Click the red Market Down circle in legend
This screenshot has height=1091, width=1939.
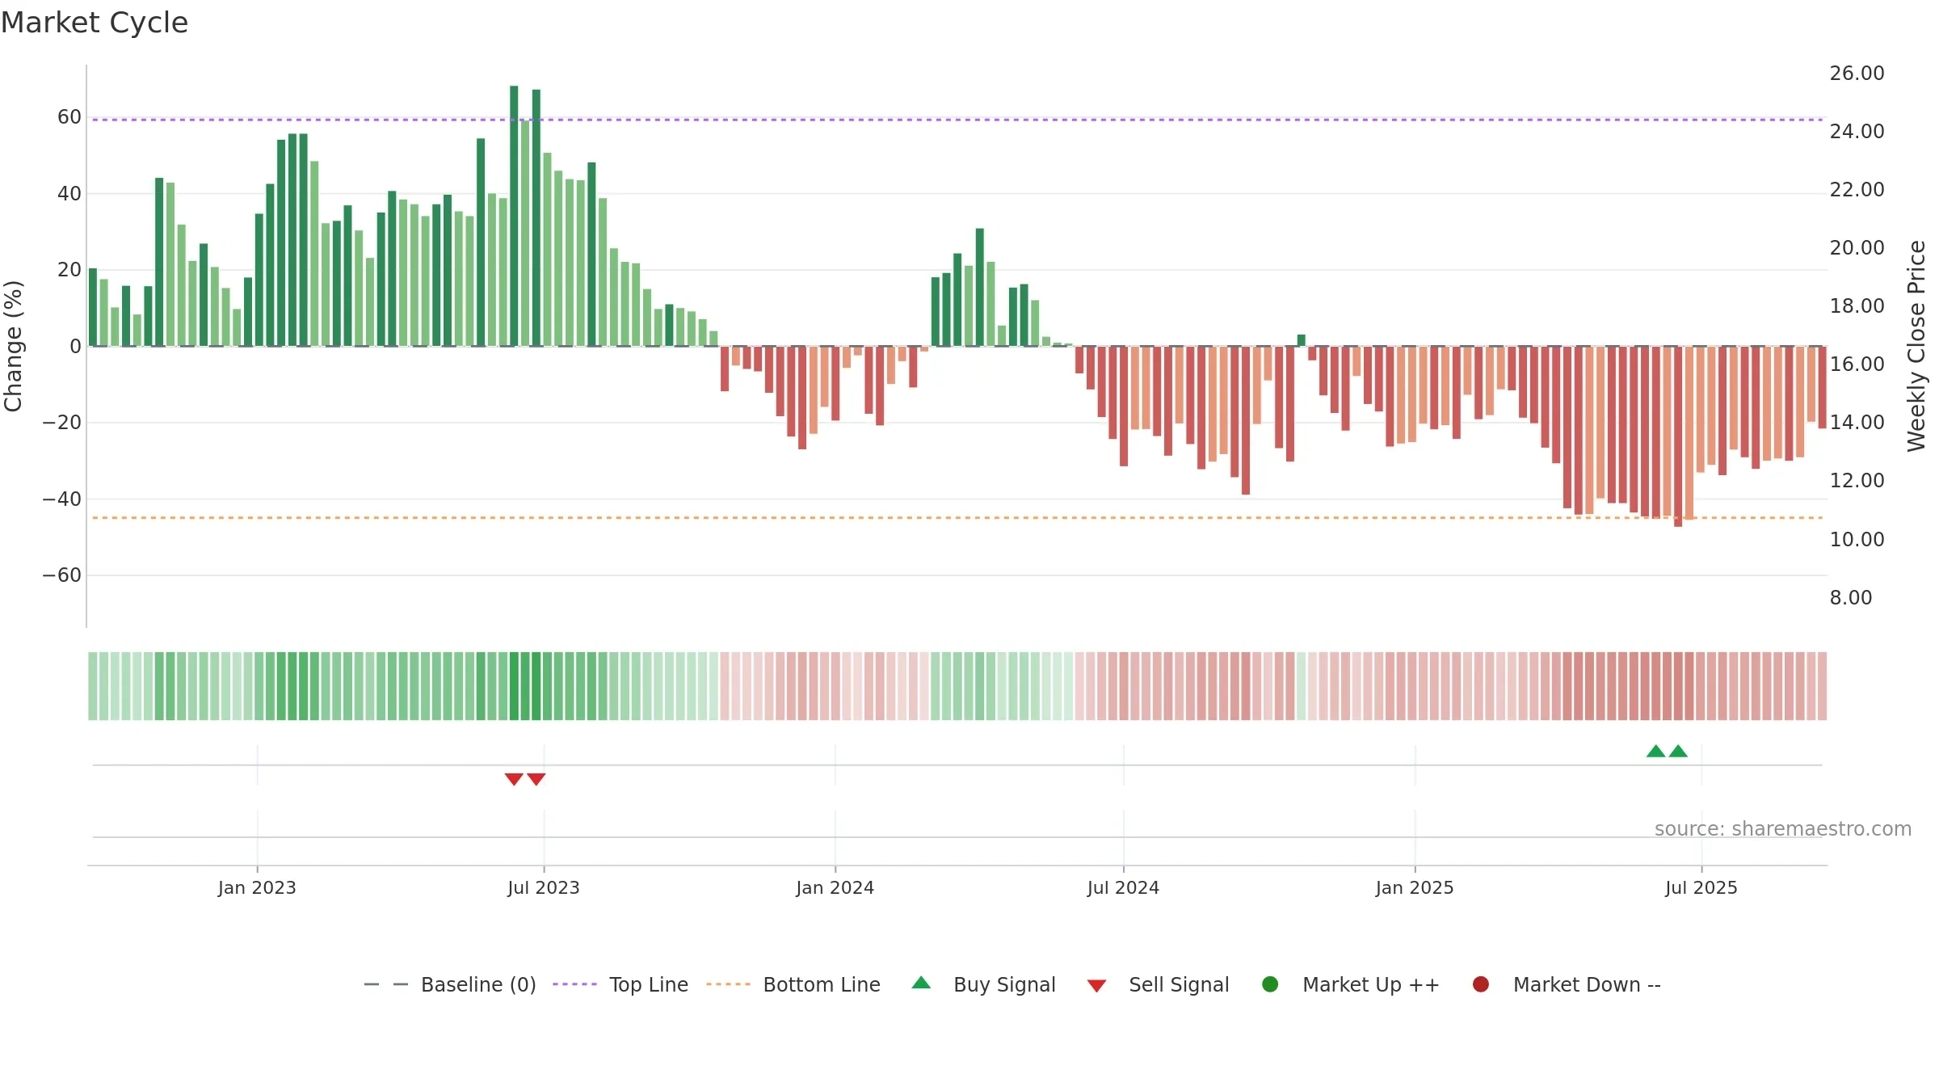1481,984
